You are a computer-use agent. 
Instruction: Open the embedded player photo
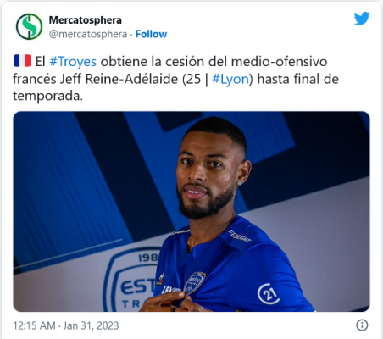[x=191, y=211]
